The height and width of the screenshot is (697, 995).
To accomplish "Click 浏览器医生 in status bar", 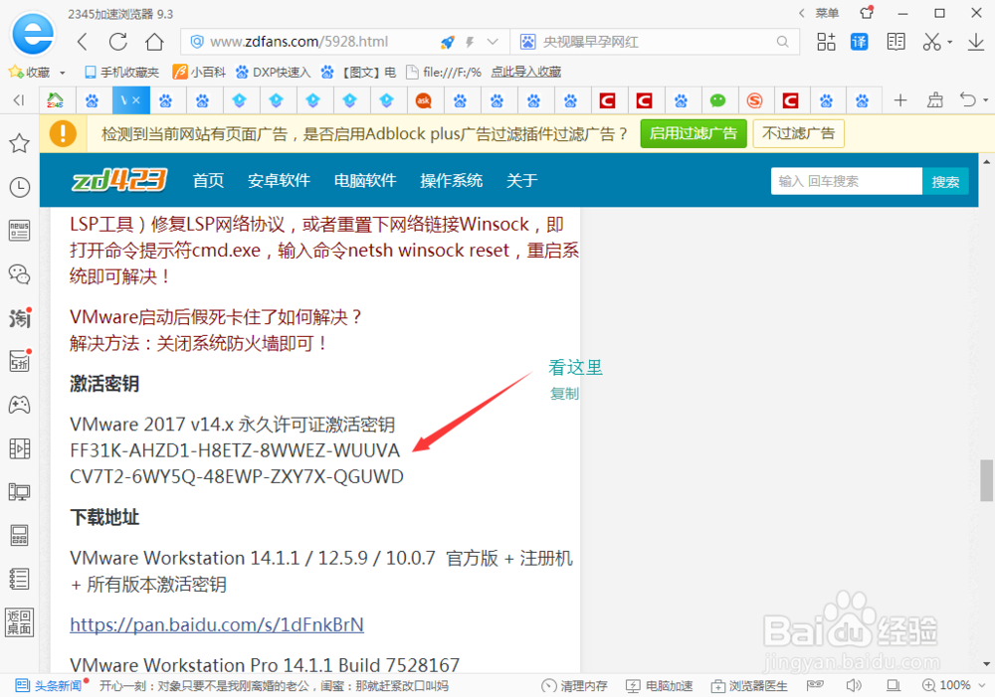I will click(x=749, y=686).
